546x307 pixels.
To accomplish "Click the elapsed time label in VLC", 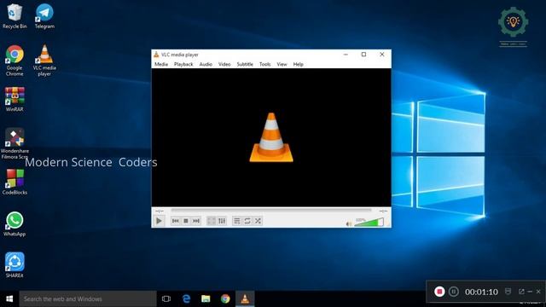I will point(160,211).
